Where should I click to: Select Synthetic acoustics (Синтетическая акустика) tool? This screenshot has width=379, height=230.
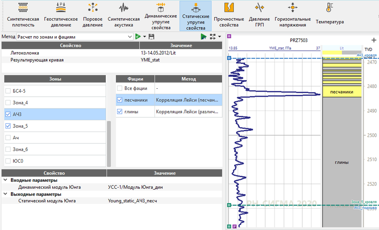[x=123, y=15]
